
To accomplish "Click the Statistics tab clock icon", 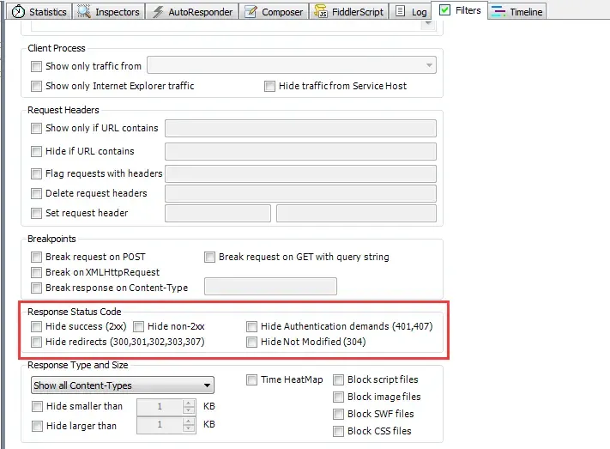I will coord(16,12).
